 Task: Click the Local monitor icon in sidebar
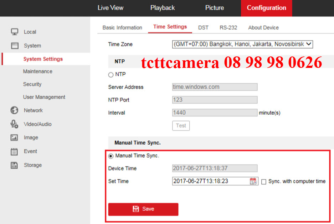point(15,32)
